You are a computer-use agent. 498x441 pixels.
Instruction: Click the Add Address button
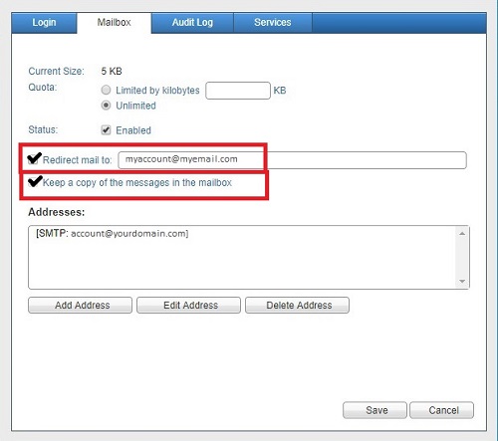click(80, 305)
